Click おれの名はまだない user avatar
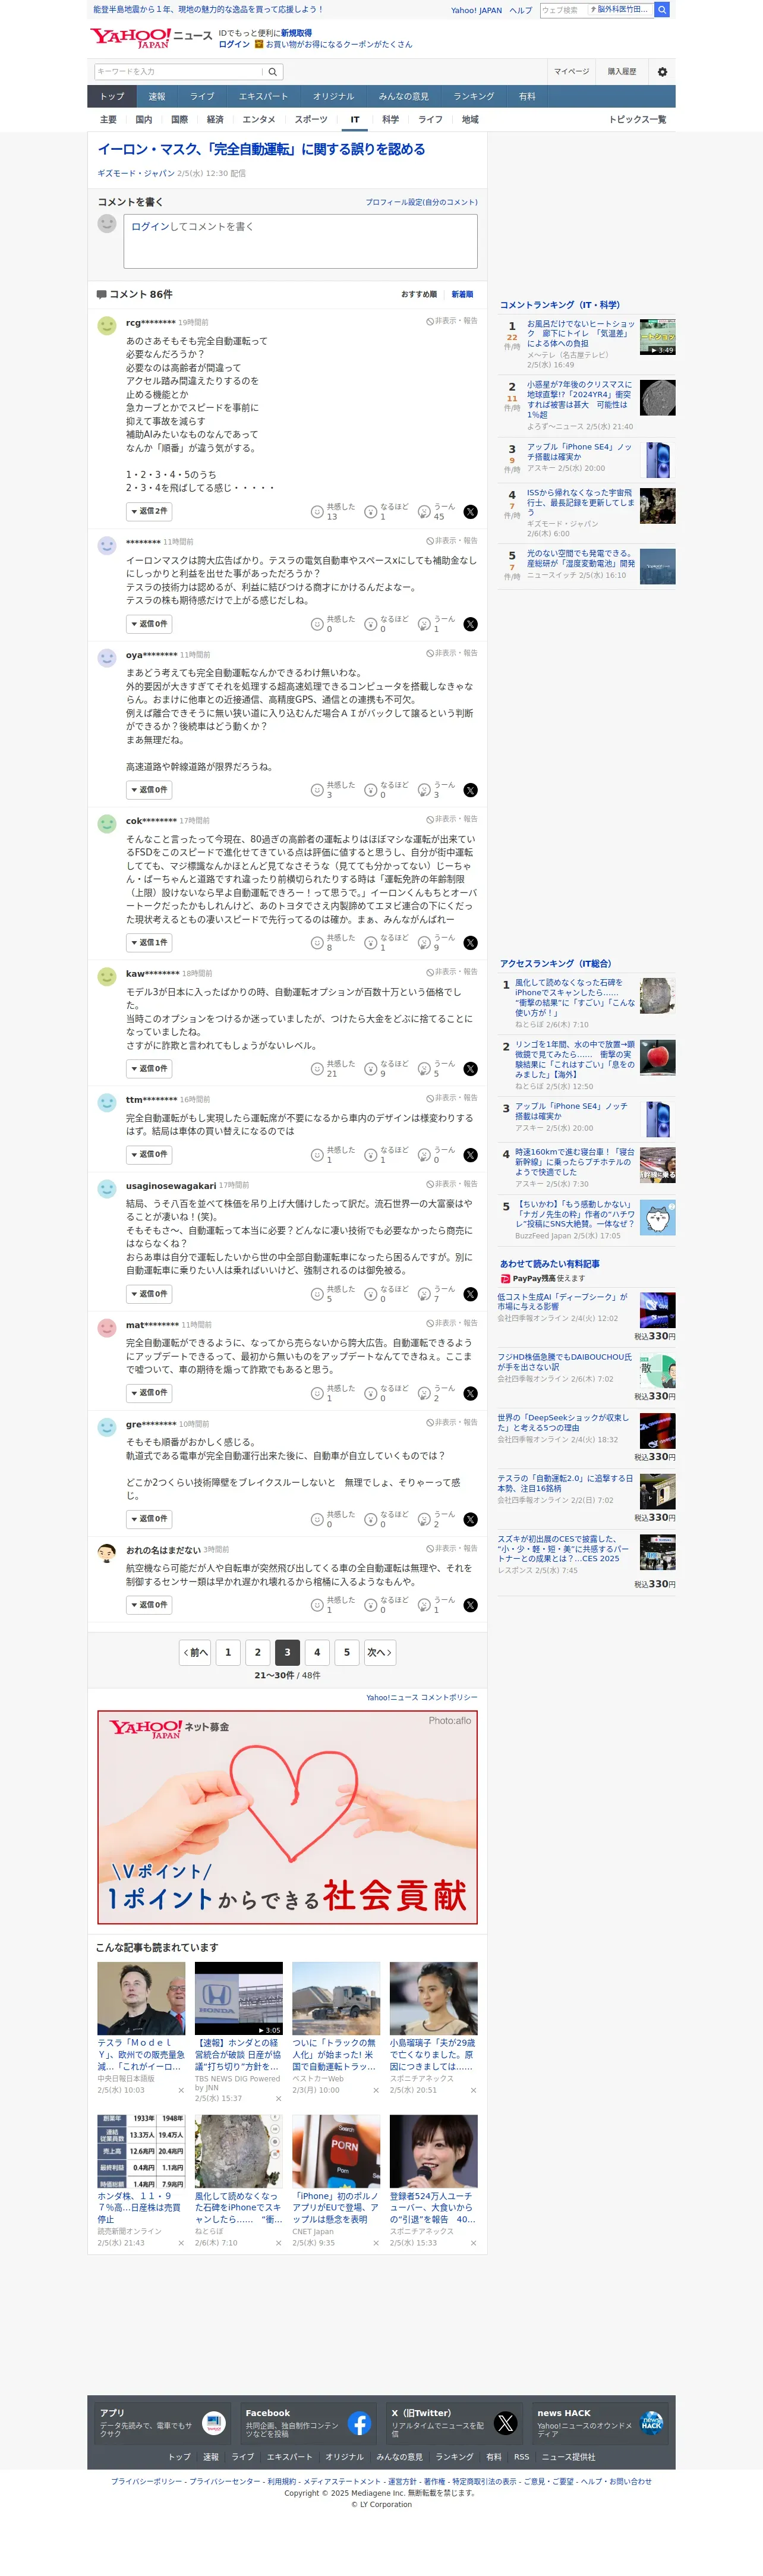763x2576 pixels. (x=107, y=1553)
